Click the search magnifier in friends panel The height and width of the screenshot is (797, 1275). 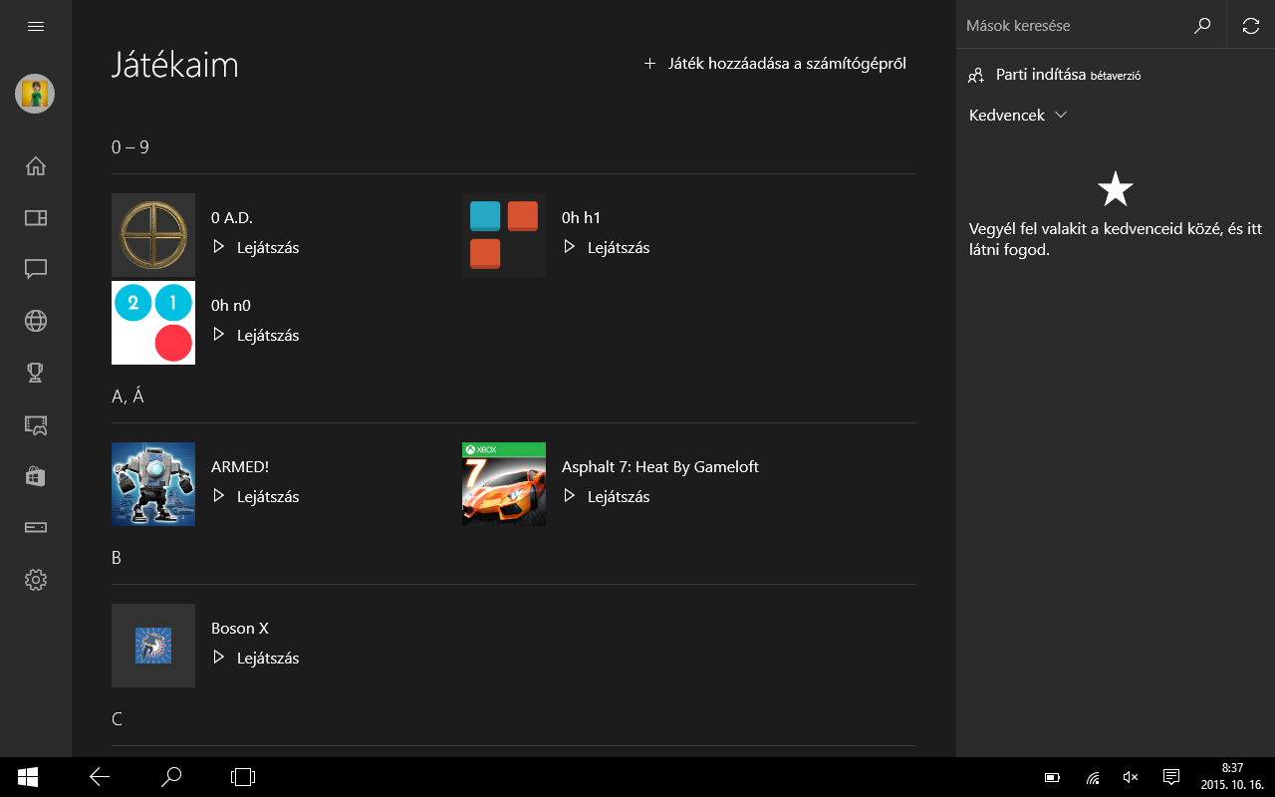(x=1202, y=26)
